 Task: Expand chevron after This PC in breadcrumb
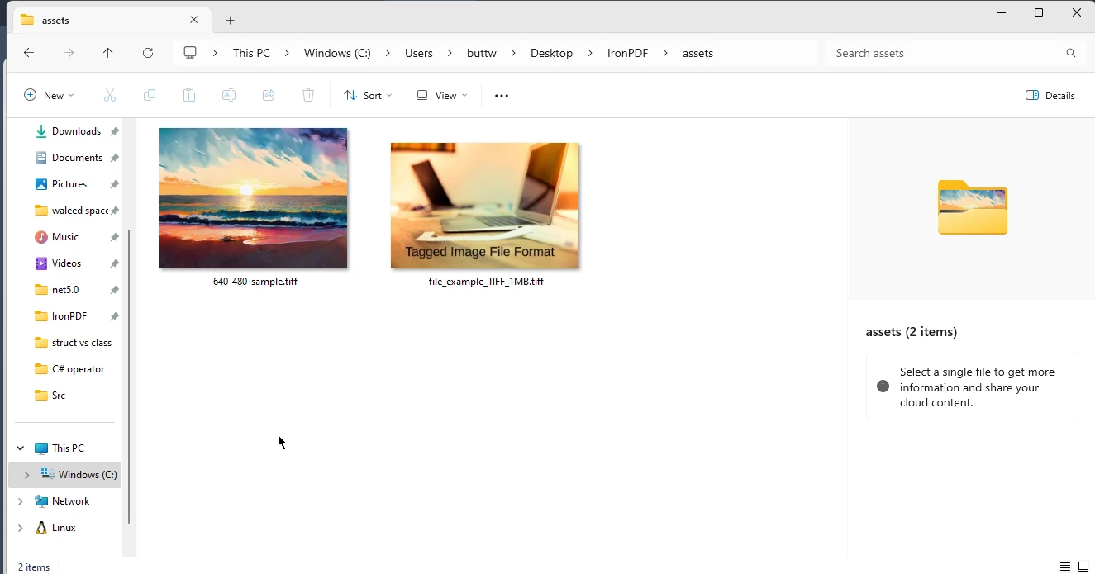287,53
